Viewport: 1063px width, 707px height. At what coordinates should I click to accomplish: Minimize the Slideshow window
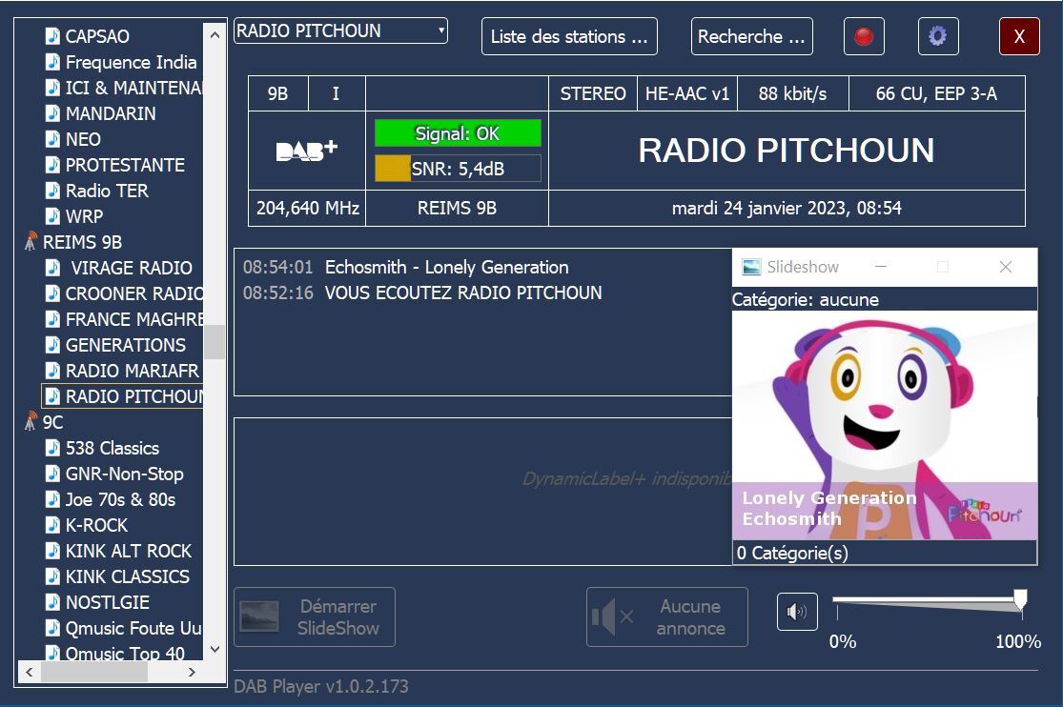881,267
